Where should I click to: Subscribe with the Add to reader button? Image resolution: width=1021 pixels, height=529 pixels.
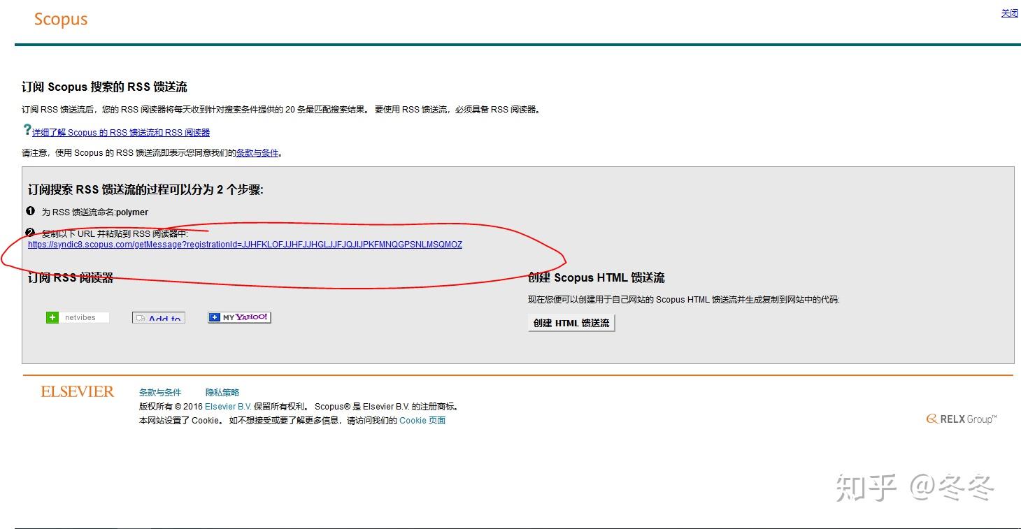pyautogui.click(x=159, y=317)
